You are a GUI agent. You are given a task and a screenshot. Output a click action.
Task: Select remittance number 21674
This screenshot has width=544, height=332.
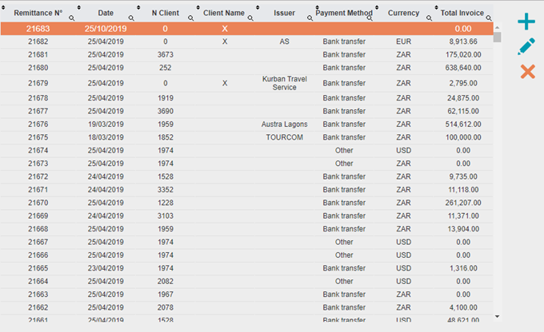click(38, 151)
